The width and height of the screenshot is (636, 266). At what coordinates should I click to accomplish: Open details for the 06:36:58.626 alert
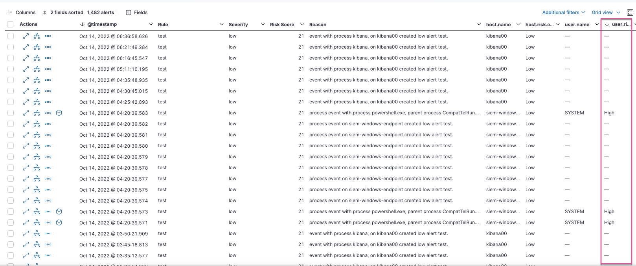pyautogui.click(x=26, y=36)
